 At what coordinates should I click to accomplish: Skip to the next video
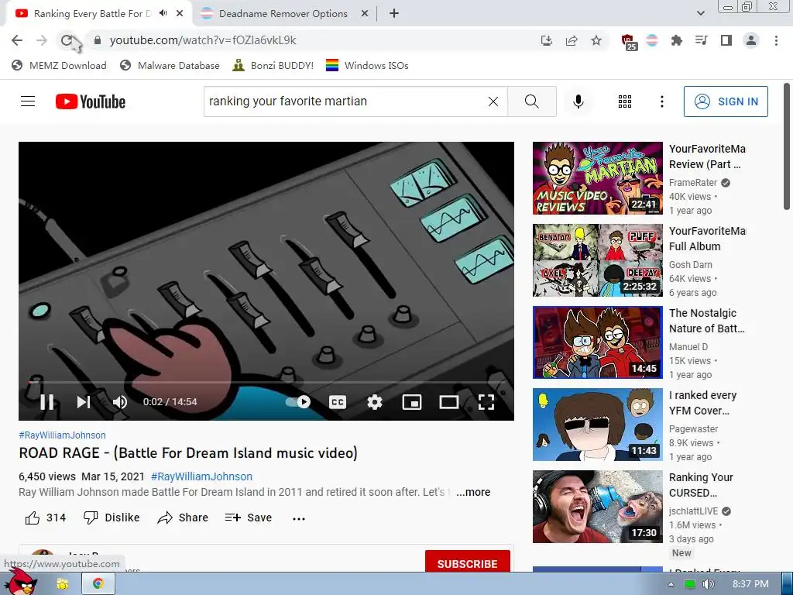(84, 402)
